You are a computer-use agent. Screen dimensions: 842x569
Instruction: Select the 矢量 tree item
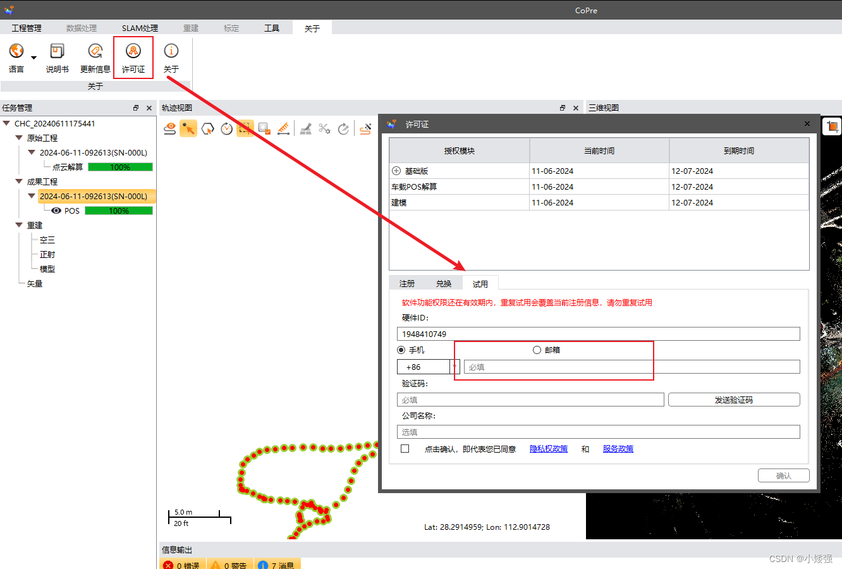[35, 283]
